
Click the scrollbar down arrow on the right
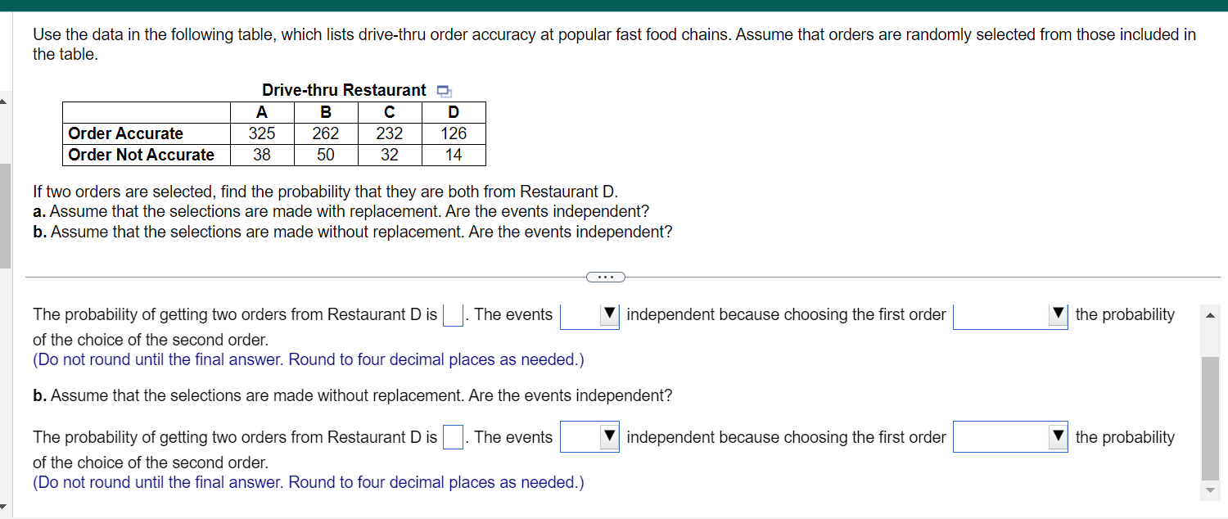[1210, 490]
